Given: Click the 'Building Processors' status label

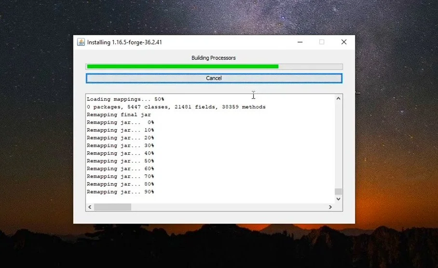Looking at the screenshot, I should click(x=213, y=58).
